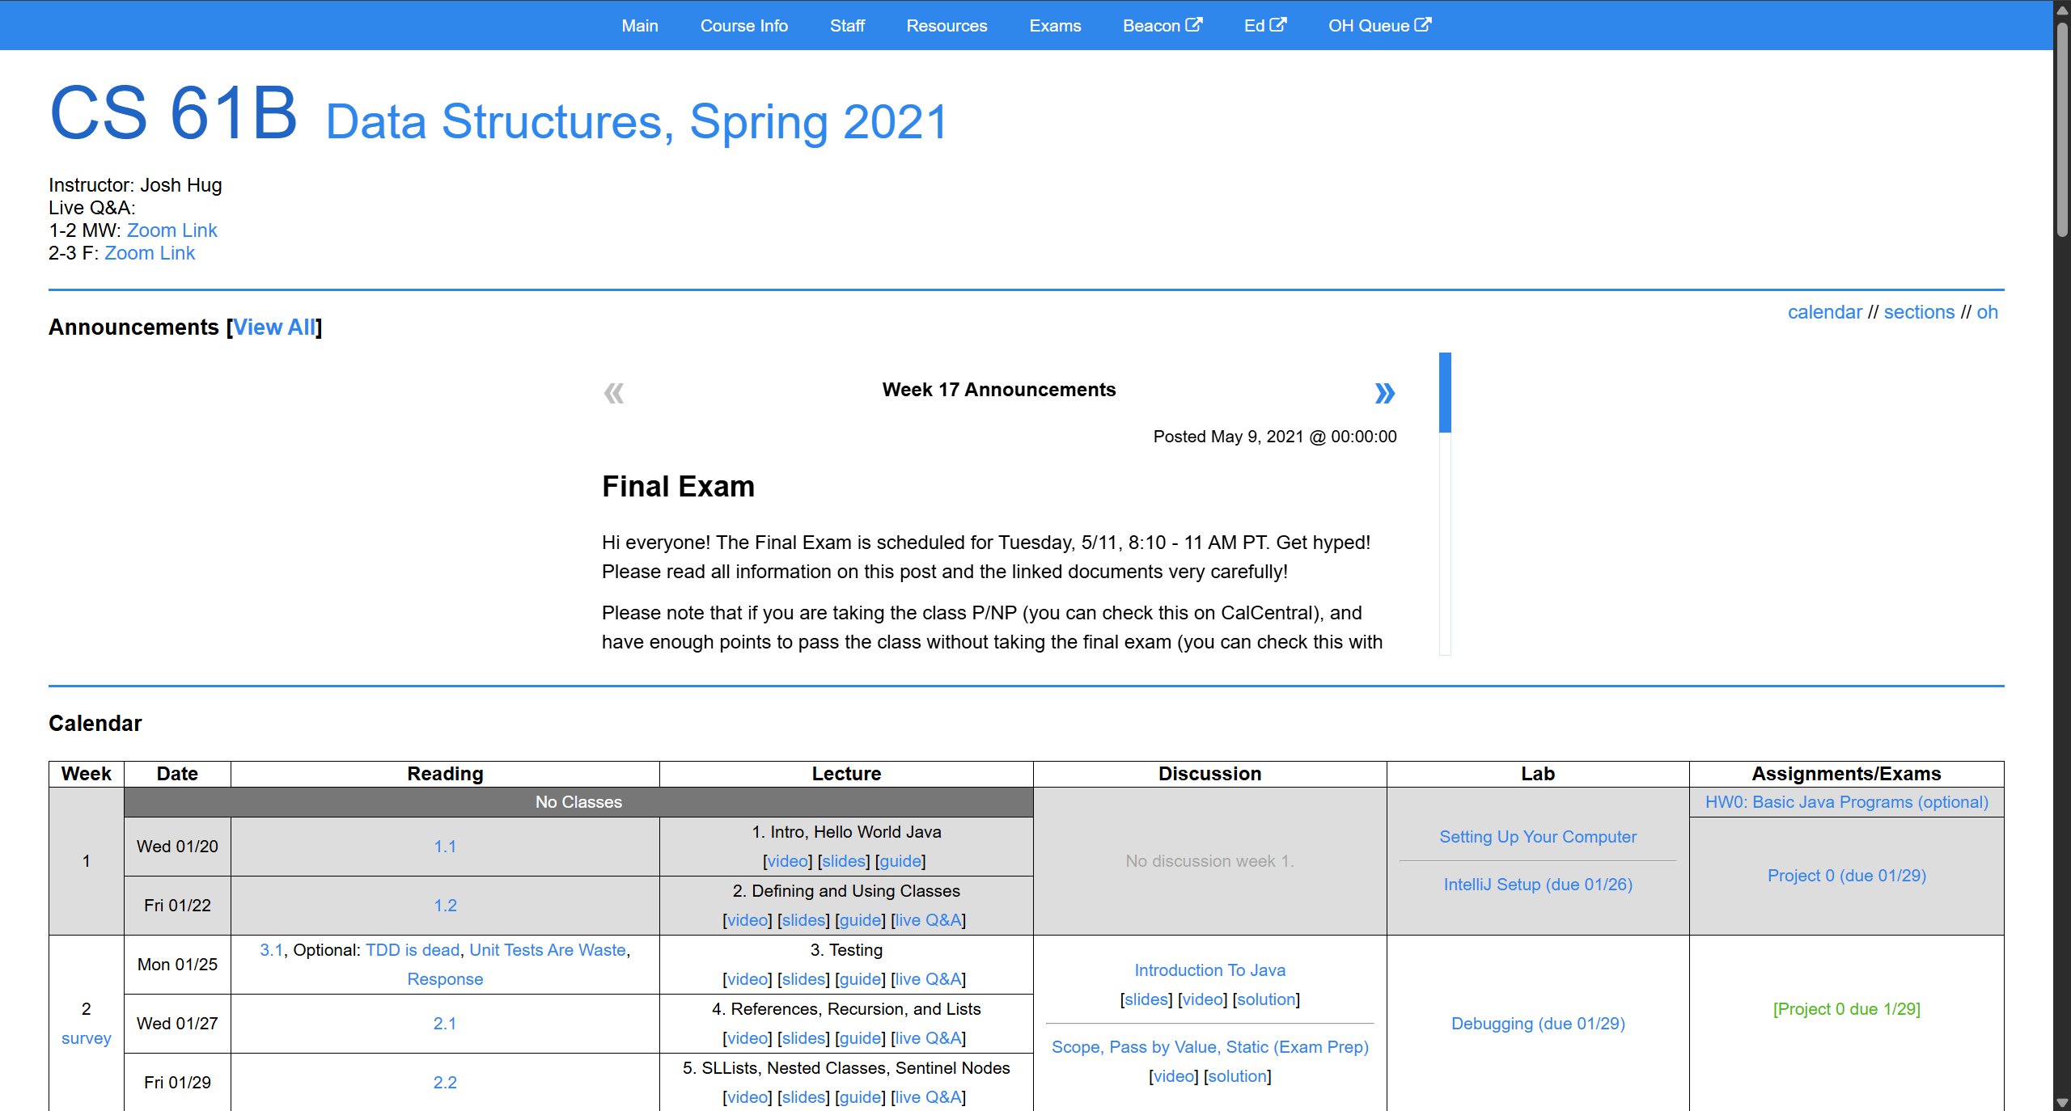Screen dimensions: 2071x1111
Task: Select Resources in the top navigation
Action: click(947, 25)
